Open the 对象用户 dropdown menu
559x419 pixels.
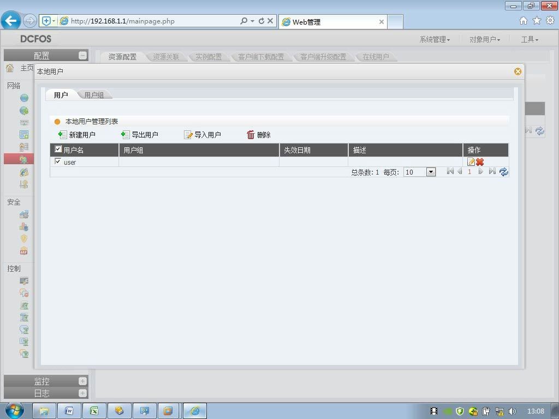point(485,39)
